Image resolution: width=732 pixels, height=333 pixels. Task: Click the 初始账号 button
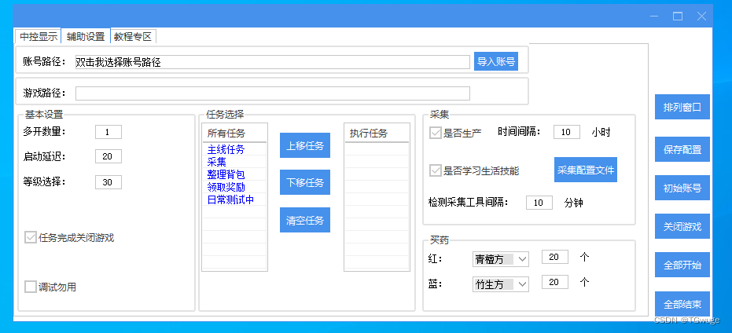(682, 188)
